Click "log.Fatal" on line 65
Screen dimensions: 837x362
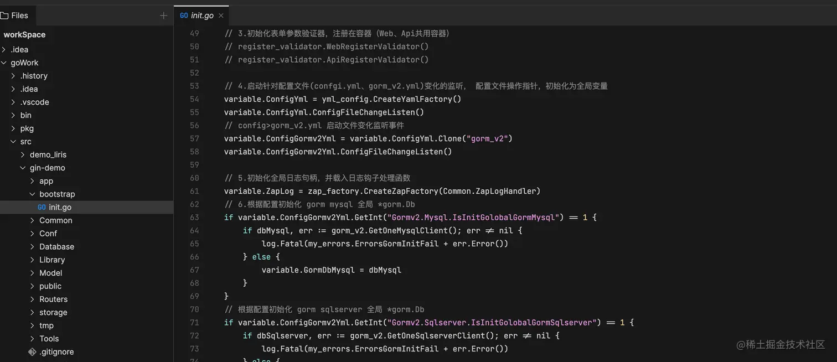[x=282, y=244]
